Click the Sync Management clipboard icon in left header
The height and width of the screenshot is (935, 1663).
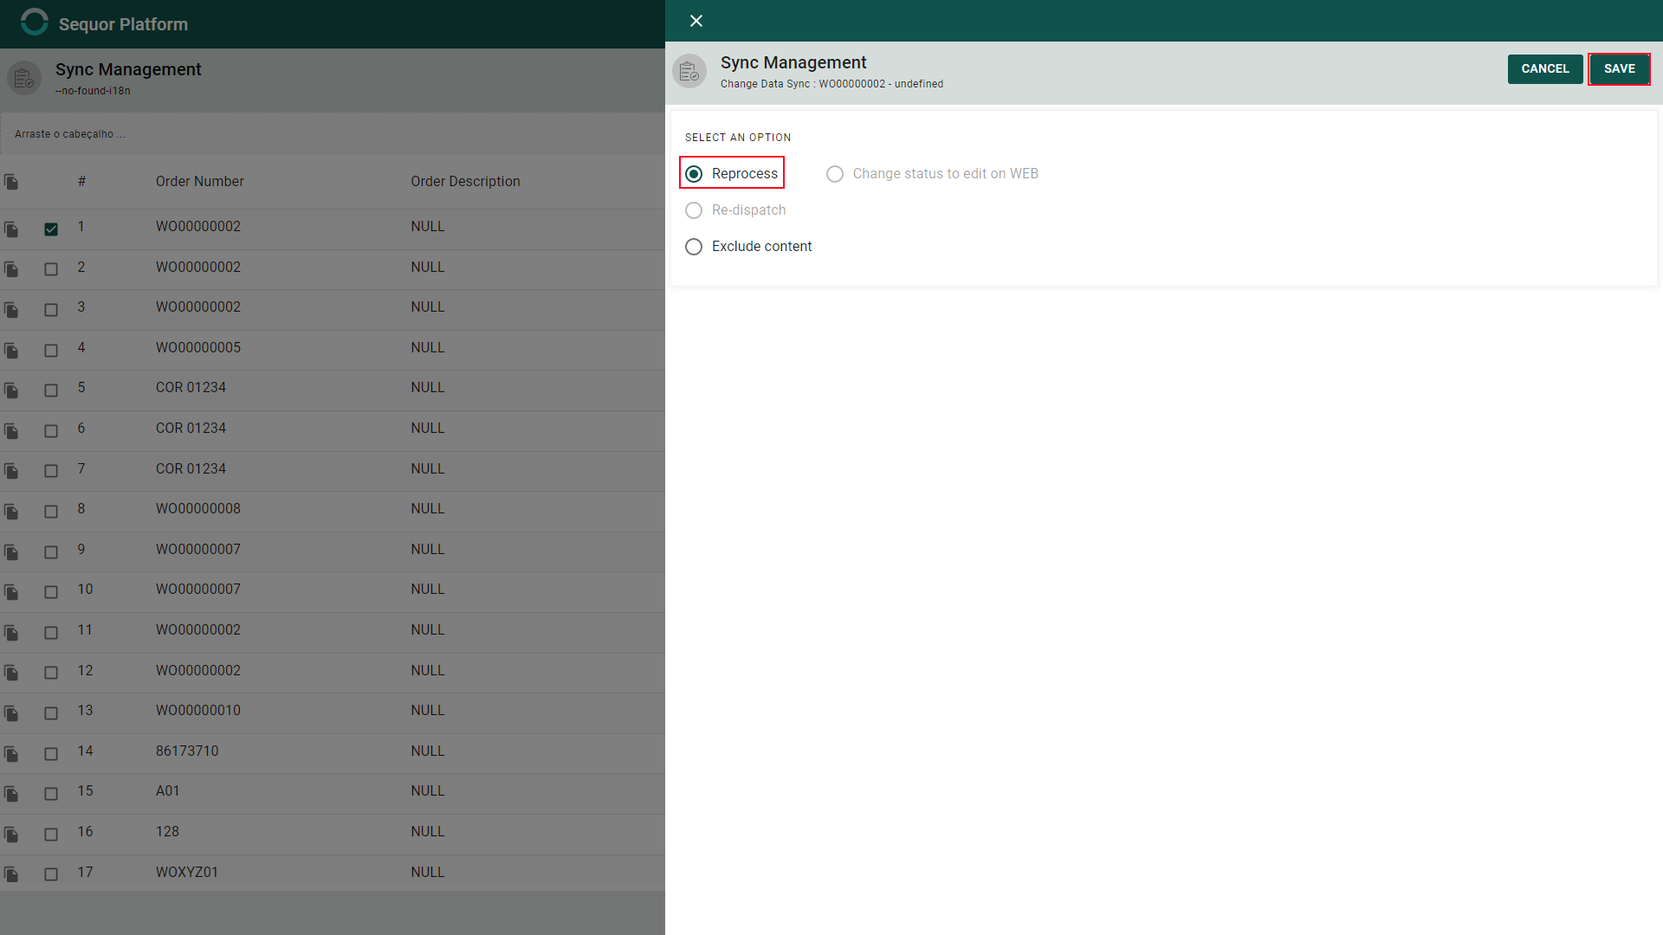point(24,78)
